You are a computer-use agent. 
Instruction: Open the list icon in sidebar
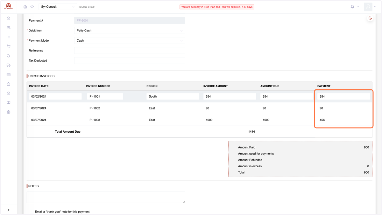[x=9, y=37]
